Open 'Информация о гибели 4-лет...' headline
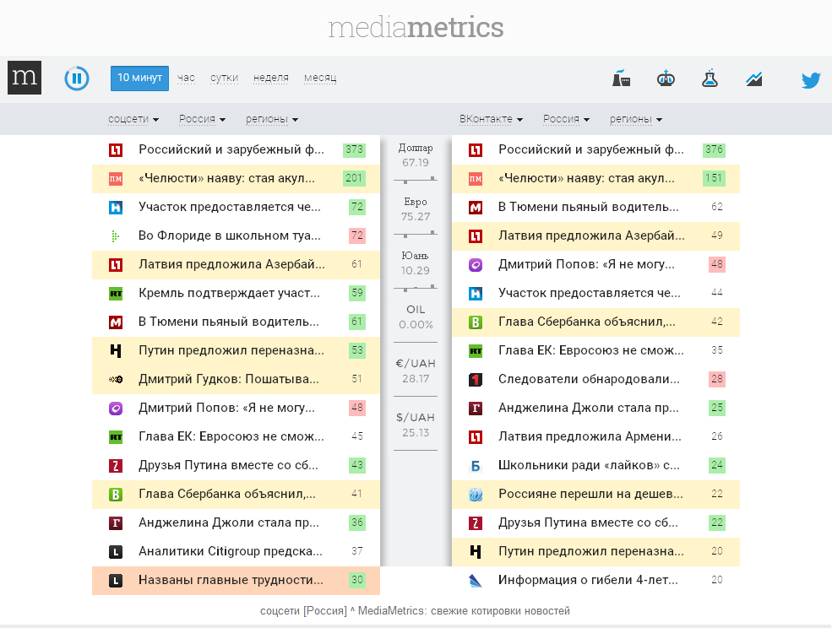The height and width of the screenshot is (628, 832). pyautogui.click(x=588, y=580)
